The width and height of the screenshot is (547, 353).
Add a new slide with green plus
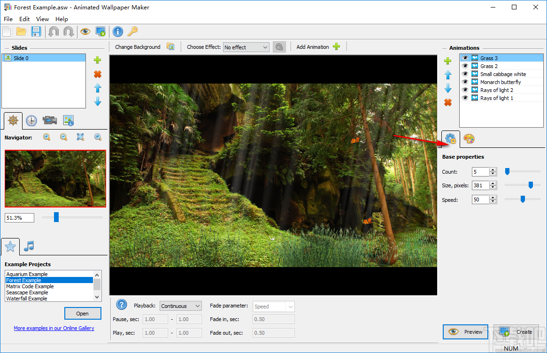point(98,60)
